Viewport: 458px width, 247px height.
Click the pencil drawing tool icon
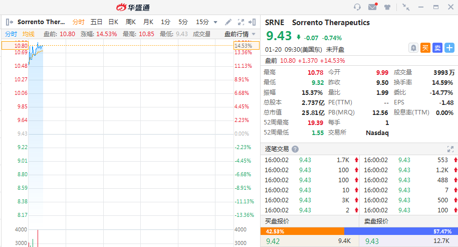point(228,22)
